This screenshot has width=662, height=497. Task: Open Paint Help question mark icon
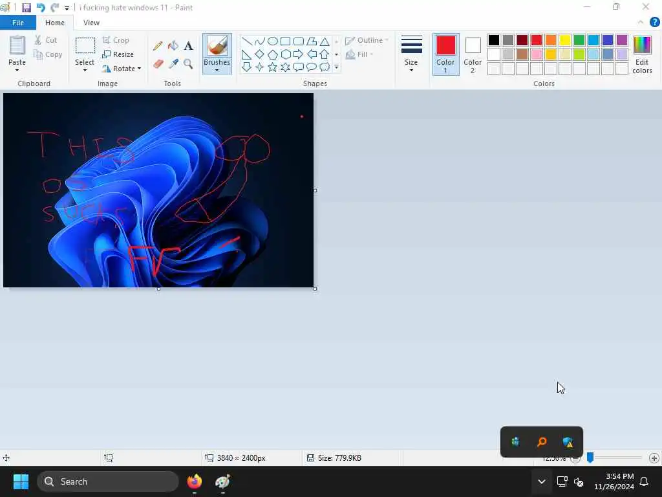click(654, 23)
